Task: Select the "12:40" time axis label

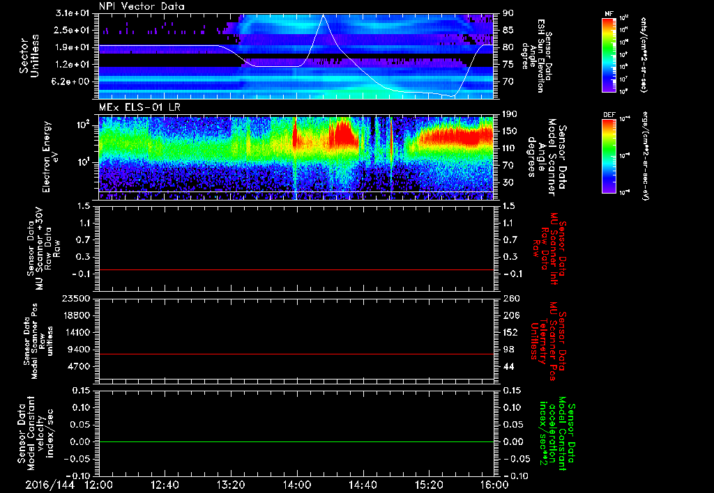Action: tap(165, 485)
